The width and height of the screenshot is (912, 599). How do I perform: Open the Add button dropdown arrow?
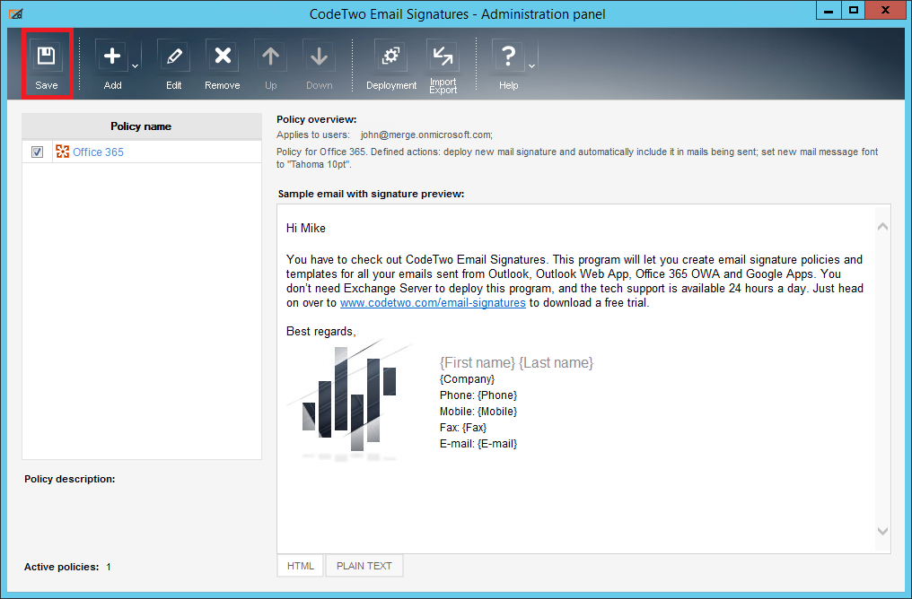135,66
